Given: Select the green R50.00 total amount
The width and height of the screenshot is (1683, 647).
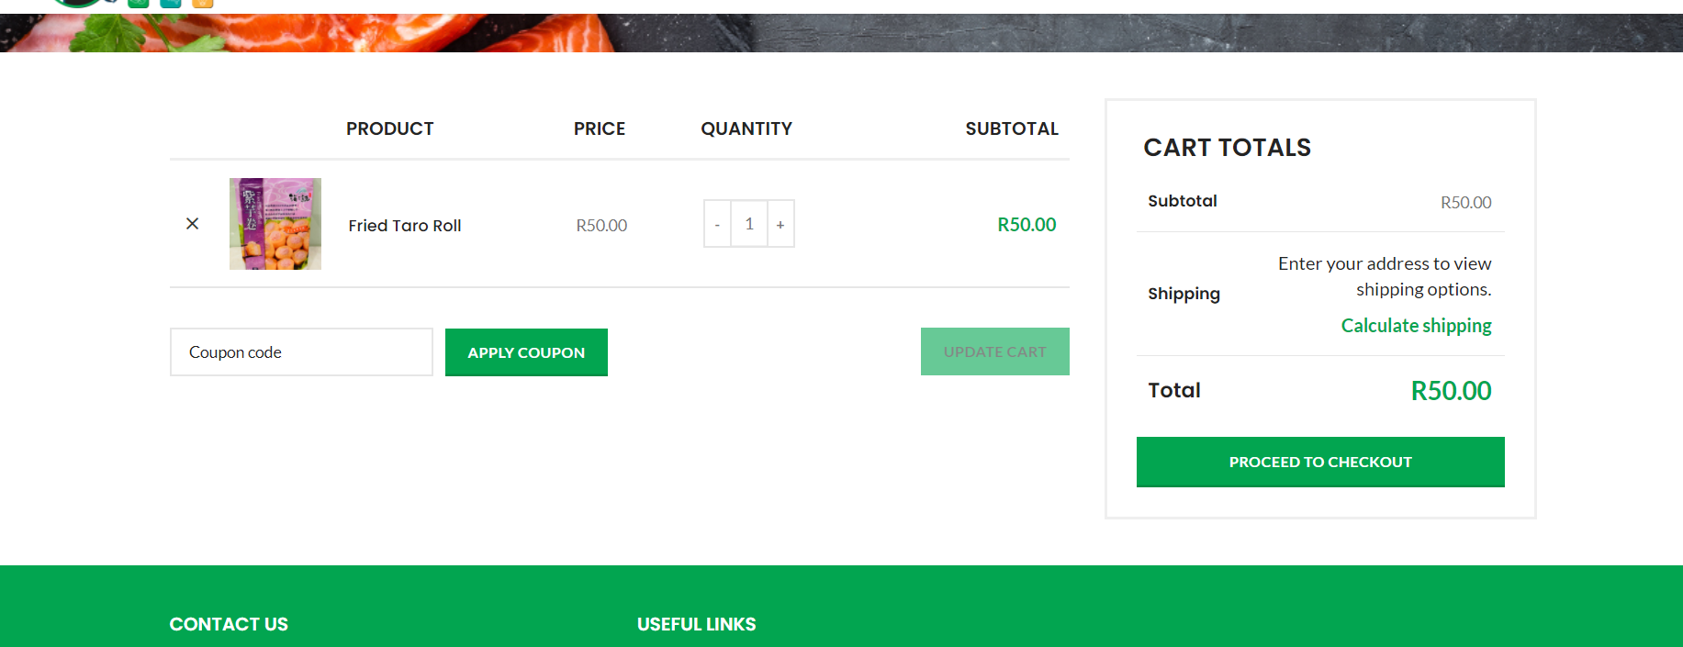Looking at the screenshot, I should click(x=1451, y=391).
